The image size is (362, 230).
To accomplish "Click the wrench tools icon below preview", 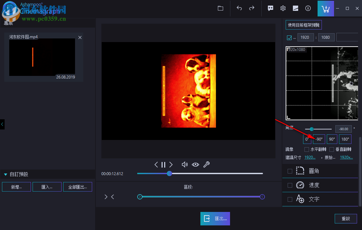I will (207, 164).
